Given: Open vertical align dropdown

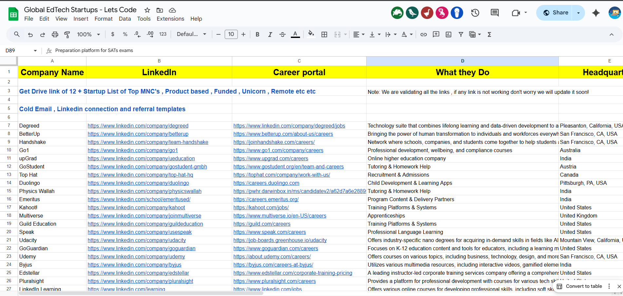Looking at the screenshot, I should [375, 34].
